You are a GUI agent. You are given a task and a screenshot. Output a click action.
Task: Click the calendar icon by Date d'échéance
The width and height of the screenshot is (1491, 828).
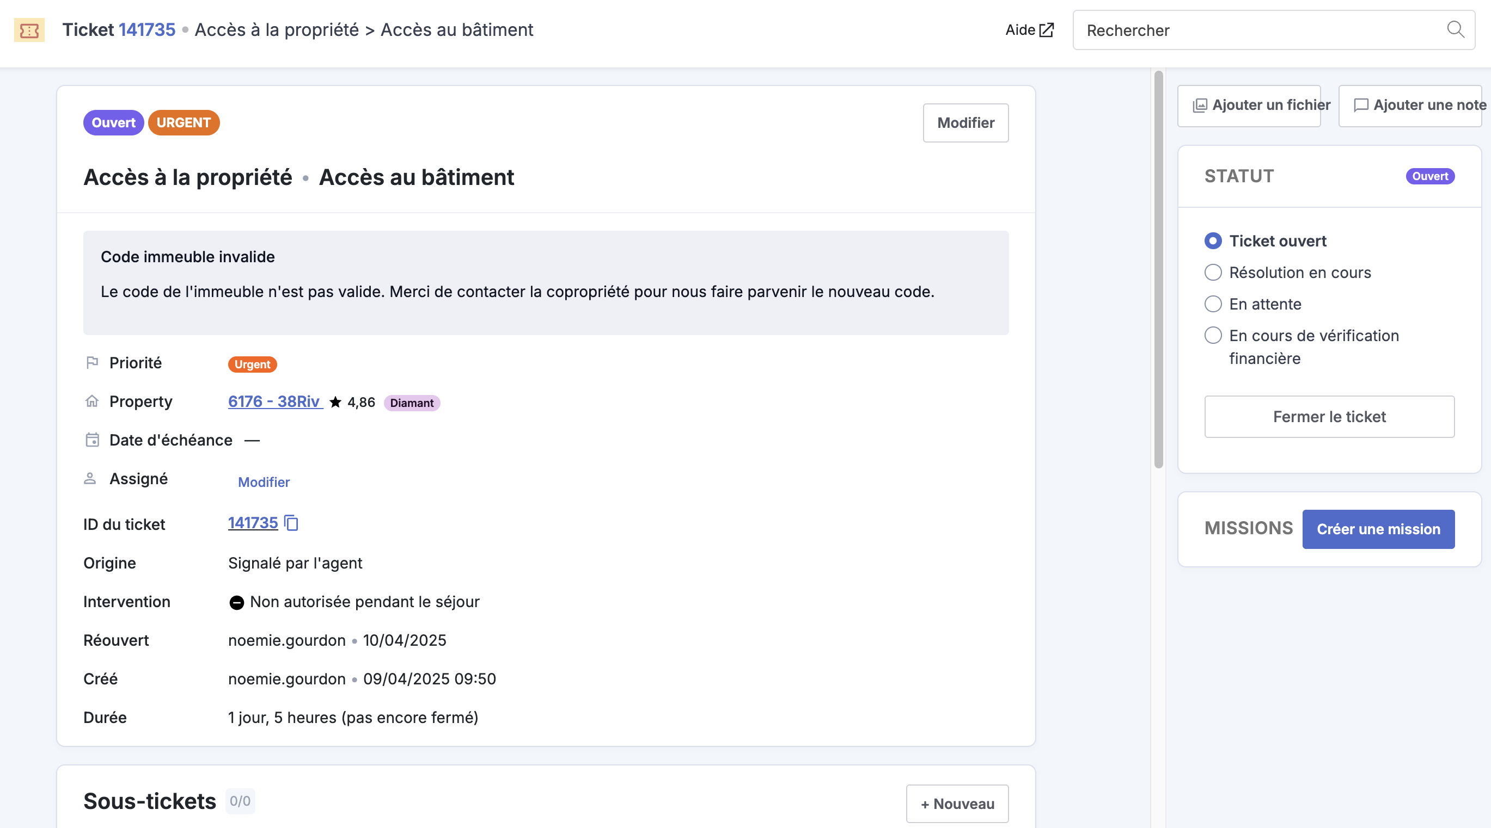tap(92, 440)
